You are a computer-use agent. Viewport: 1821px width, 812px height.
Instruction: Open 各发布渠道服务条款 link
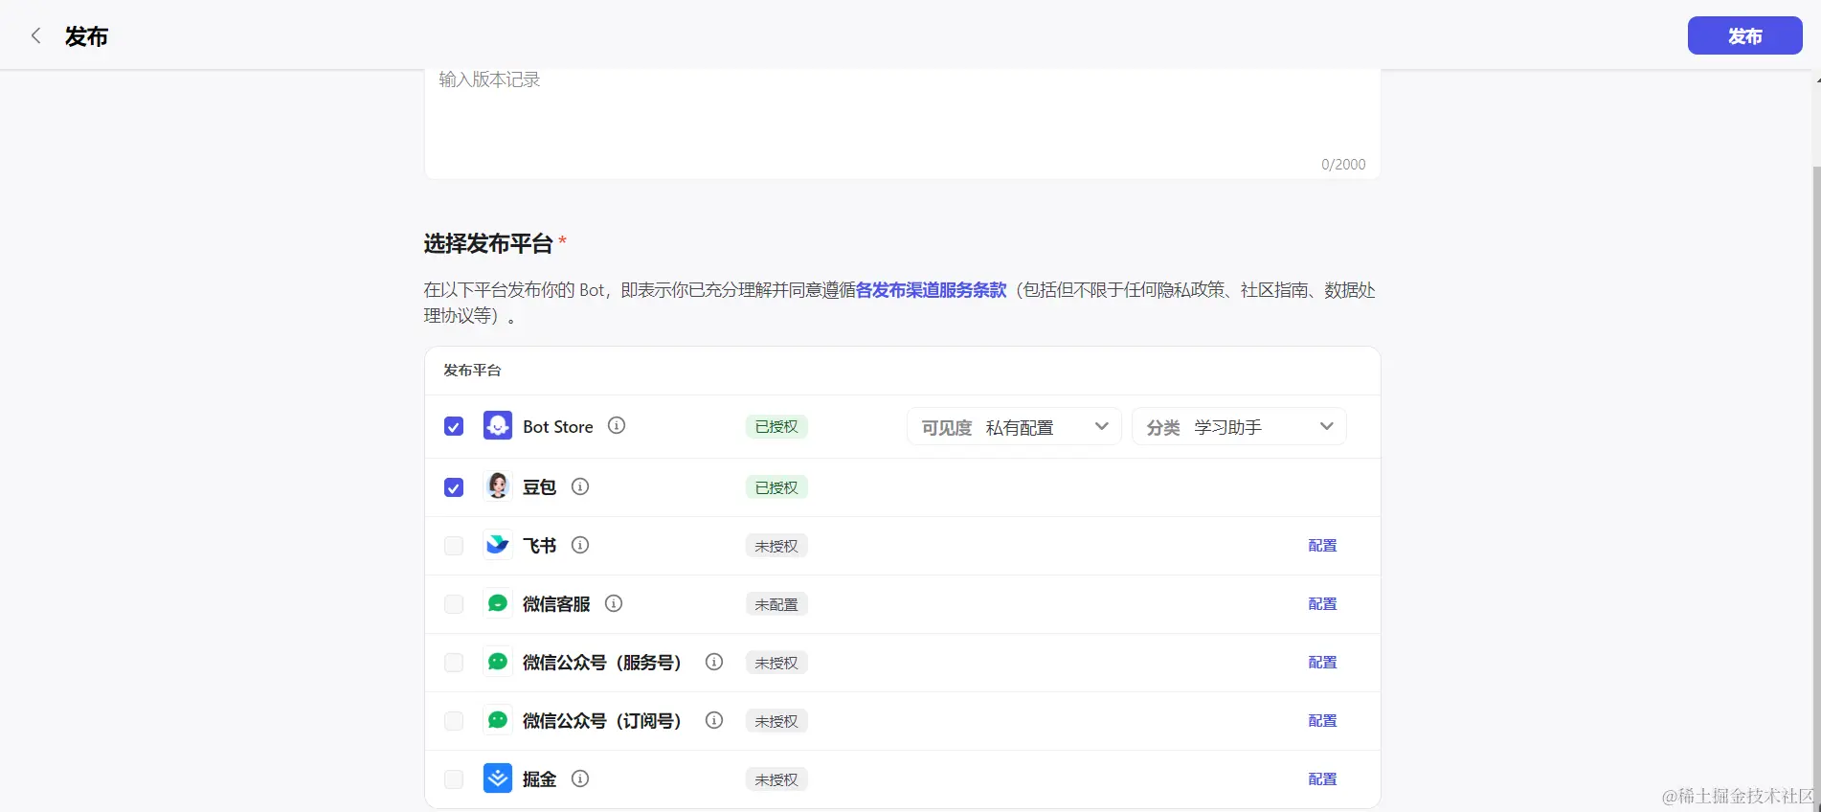(931, 290)
